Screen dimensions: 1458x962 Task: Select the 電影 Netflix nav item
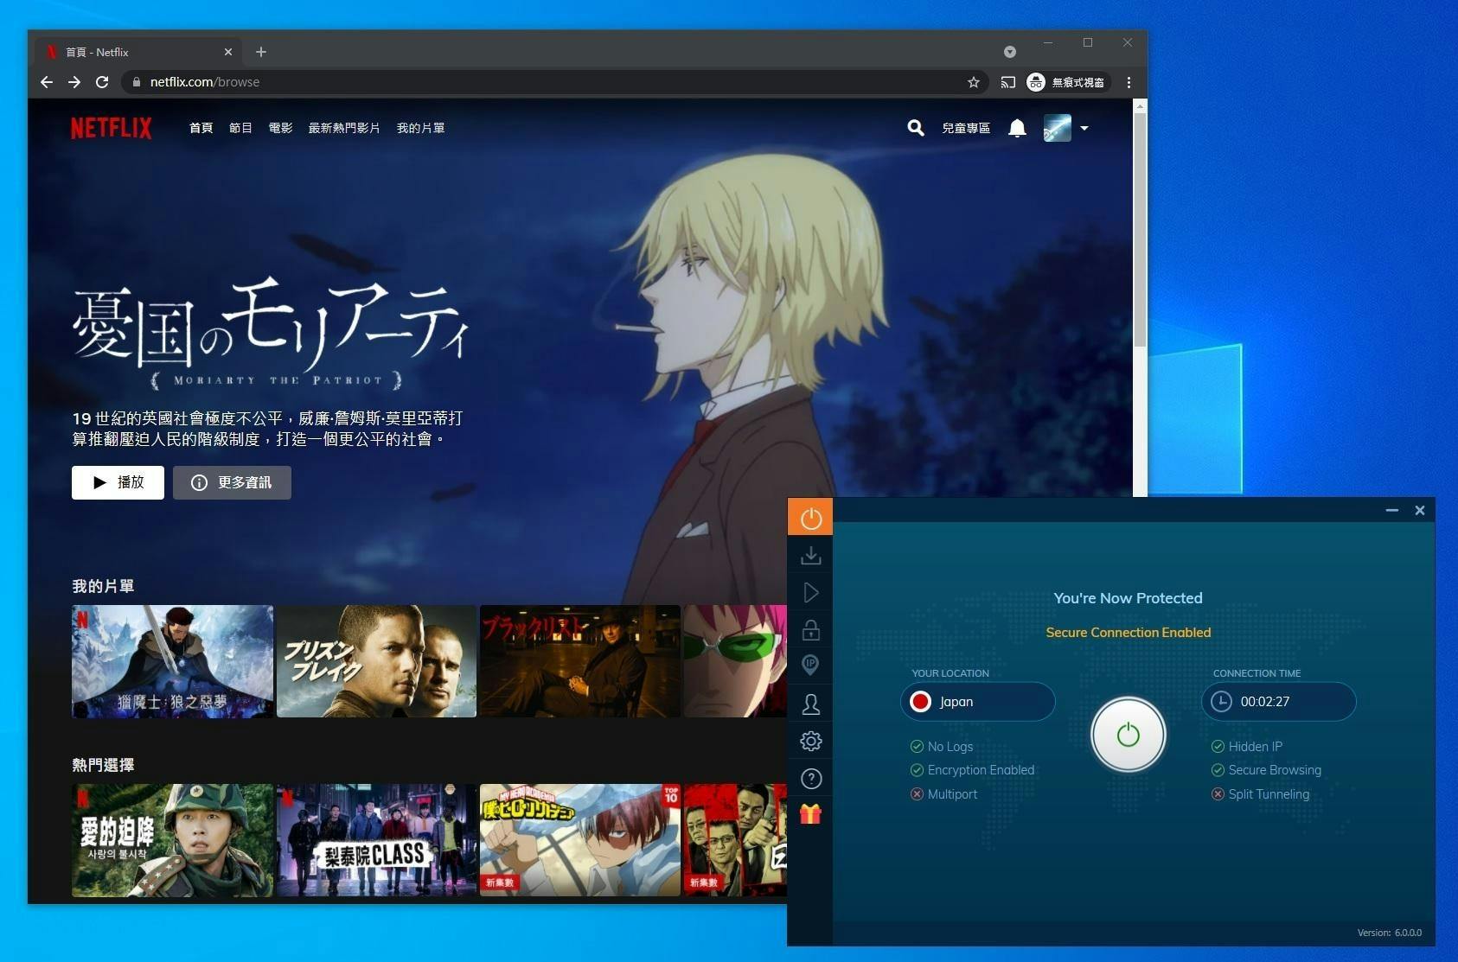click(280, 128)
